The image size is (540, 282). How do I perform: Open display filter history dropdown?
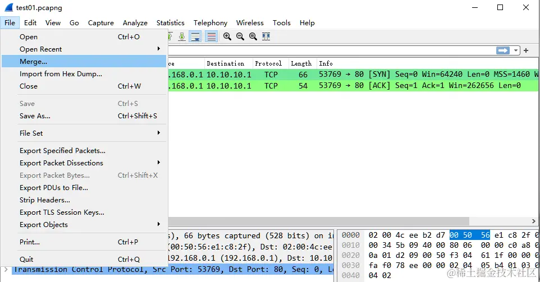tap(515, 50)
